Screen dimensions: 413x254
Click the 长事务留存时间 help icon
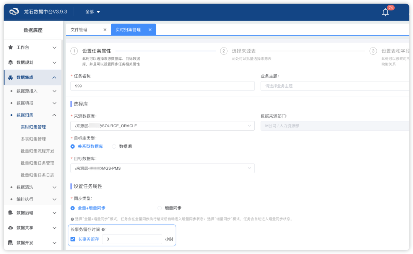pyautogui.click(x=103, y=230)
